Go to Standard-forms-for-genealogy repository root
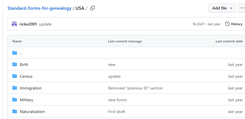Screen dimensions: 245x119 tap(39, 8)
